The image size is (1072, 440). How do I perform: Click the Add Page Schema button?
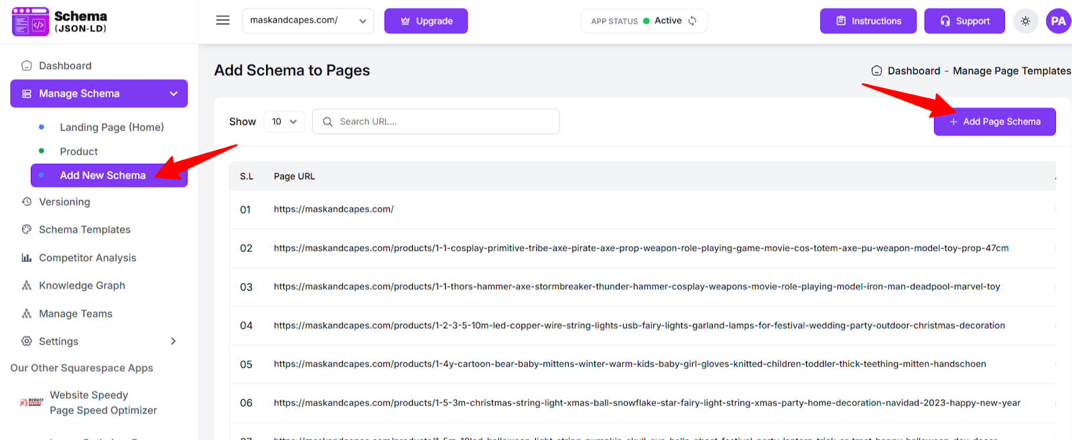(x=994, y=122)
